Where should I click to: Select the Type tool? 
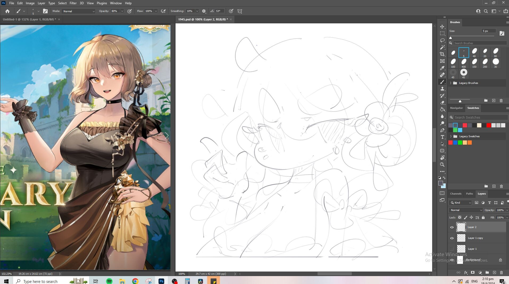pos(442,137)
